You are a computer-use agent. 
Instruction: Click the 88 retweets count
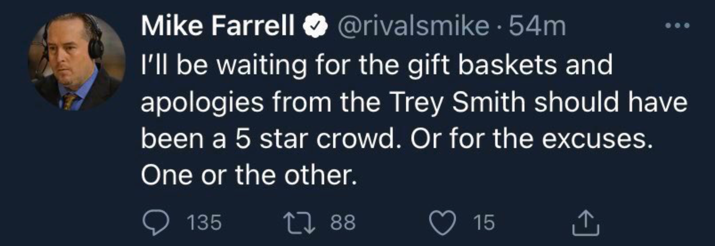click(x=343, y=223)
